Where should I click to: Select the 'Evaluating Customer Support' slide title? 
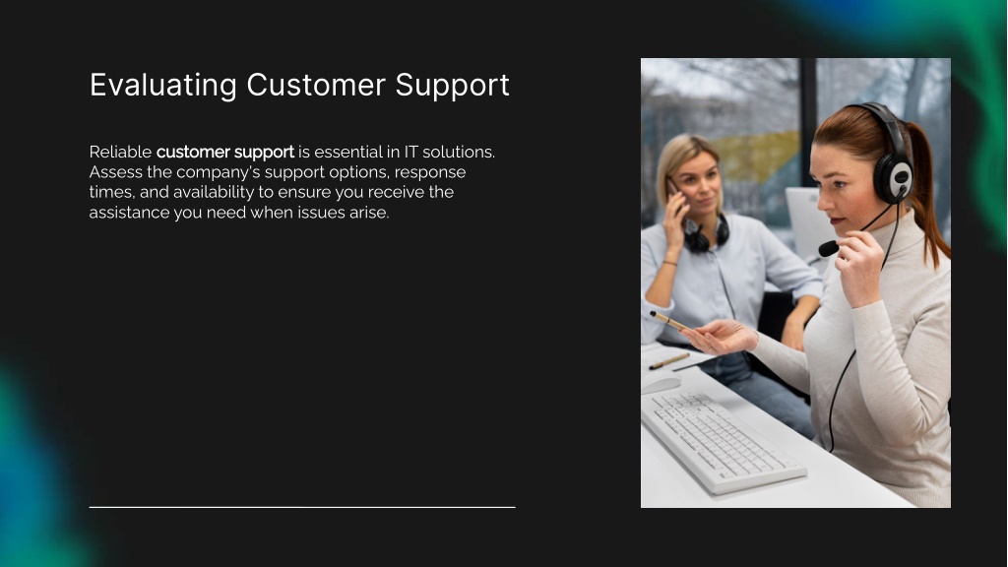pyautogui.click(x=299, y=87)
